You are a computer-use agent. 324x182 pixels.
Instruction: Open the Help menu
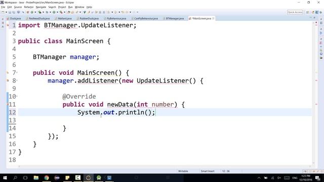pyautogui.click(x=89, y=7)
